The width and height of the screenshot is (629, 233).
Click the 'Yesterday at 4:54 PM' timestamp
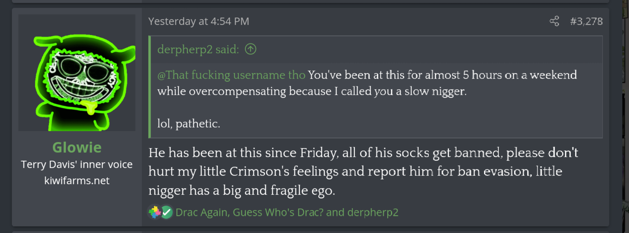coord(199,21)
